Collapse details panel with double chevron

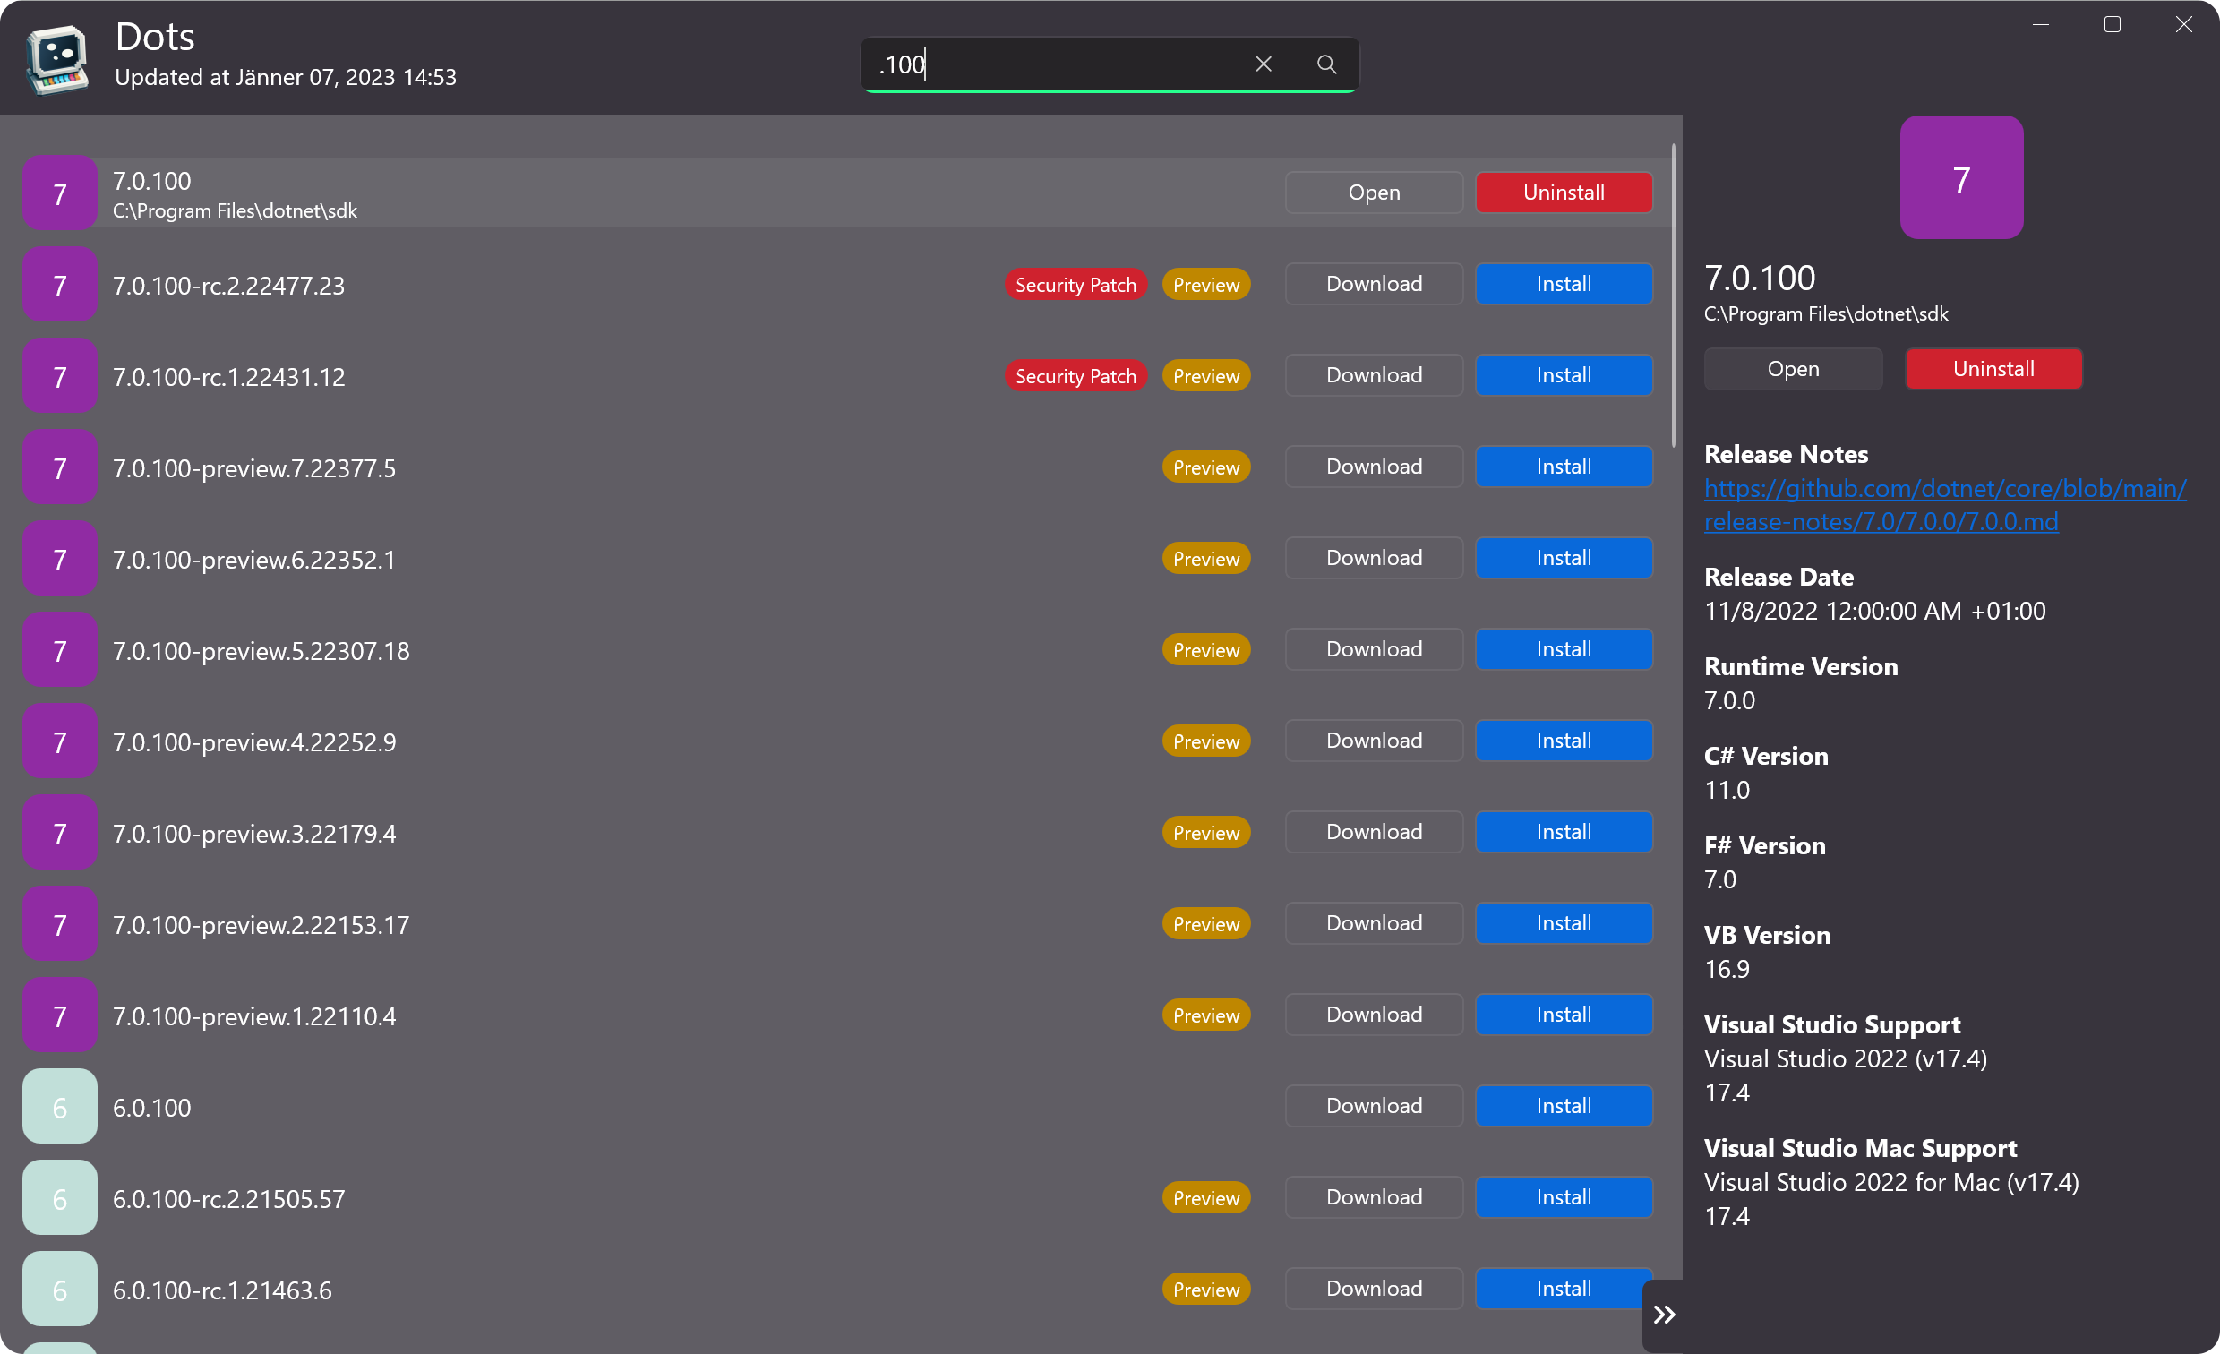click(x=1663, y=1315)
